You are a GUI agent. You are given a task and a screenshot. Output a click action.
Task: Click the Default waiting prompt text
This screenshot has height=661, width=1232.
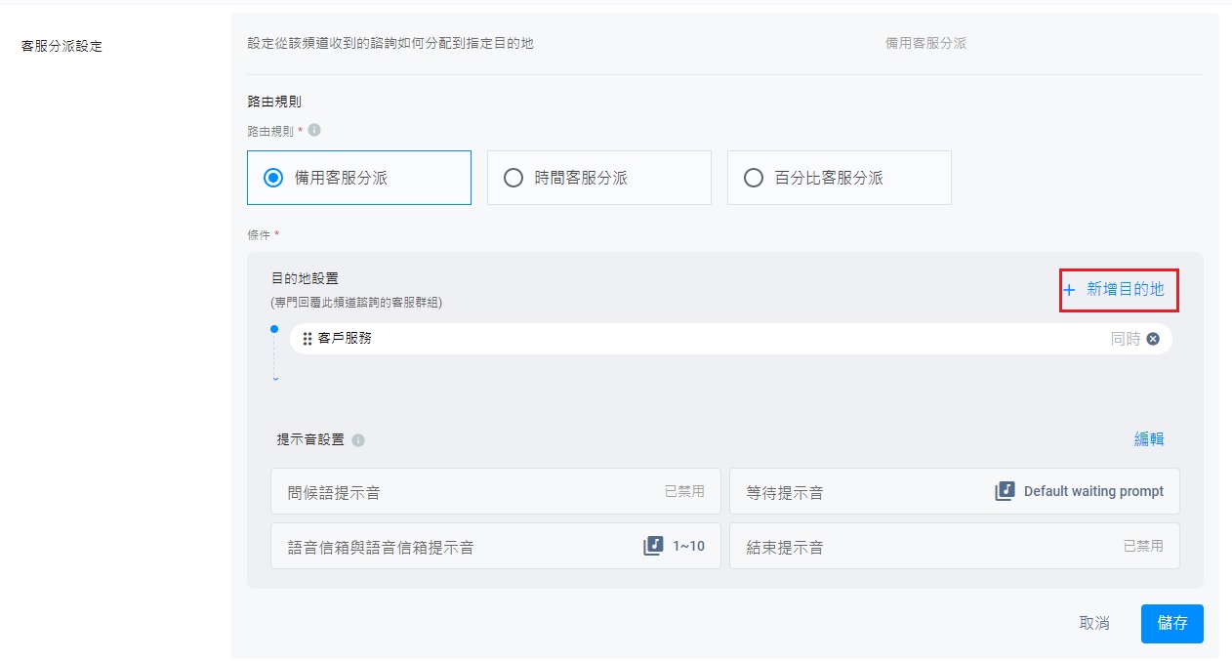click(1093, 491)
